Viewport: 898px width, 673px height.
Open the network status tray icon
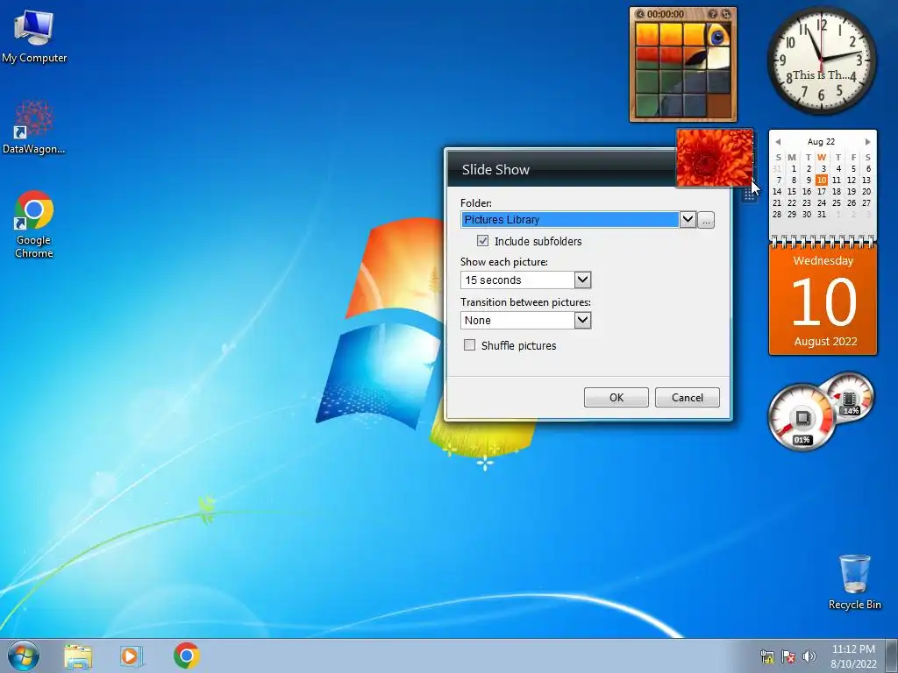coord(766,657)
